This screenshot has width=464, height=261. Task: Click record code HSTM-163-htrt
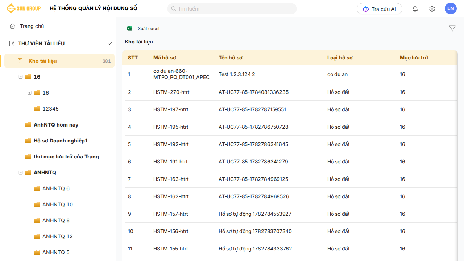coord(171,179)
